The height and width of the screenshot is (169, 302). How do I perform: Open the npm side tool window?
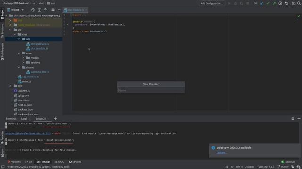[2, 153]
